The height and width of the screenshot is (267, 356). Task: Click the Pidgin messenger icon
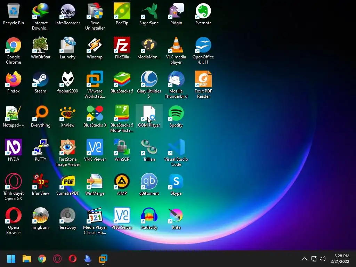pyautogui.click(x=176, y=11)
